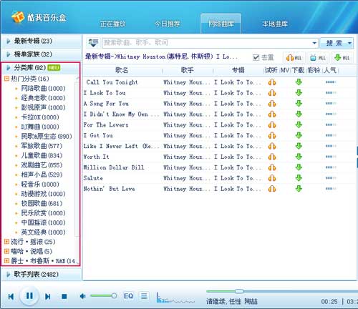Select the DJ舞曲 (1000) category
The image size is (358, 309).
40,127
